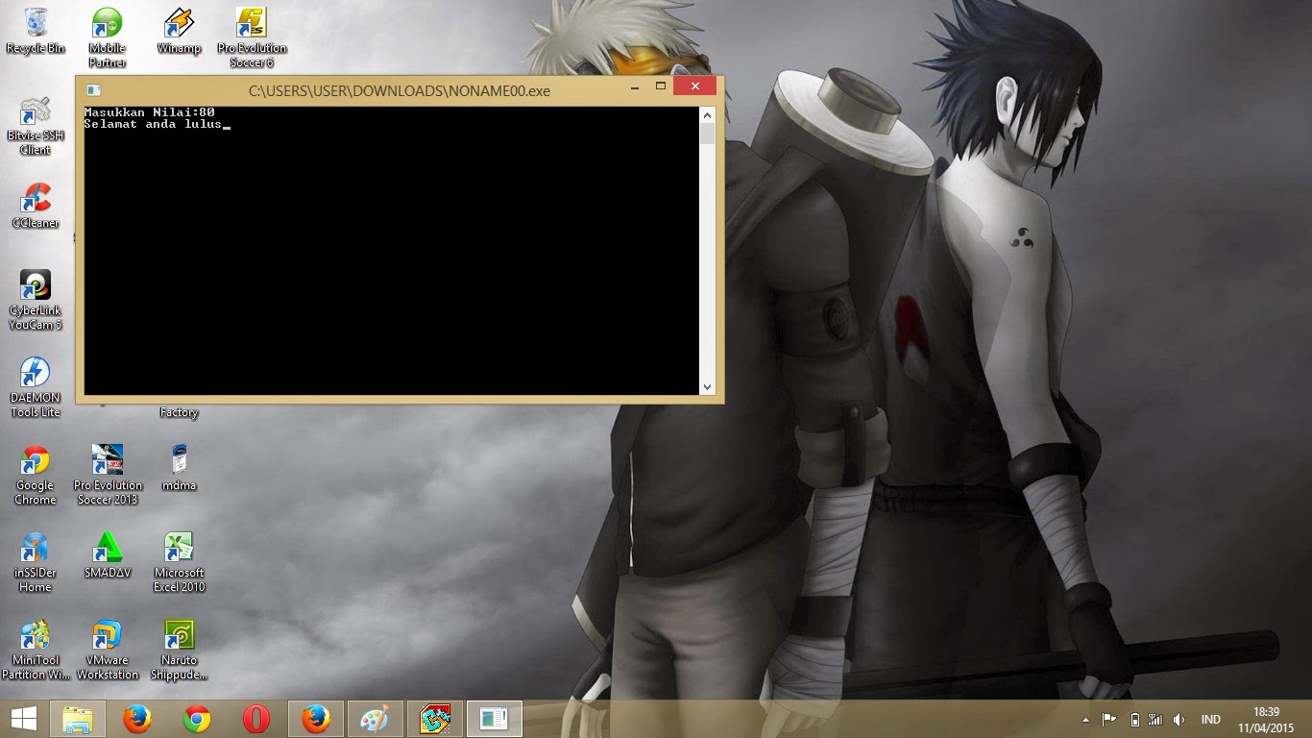This screenshot has height=738, width=1312.
Task: Click the volume speaker tray icon
Action: click(x=1178, y=720)
